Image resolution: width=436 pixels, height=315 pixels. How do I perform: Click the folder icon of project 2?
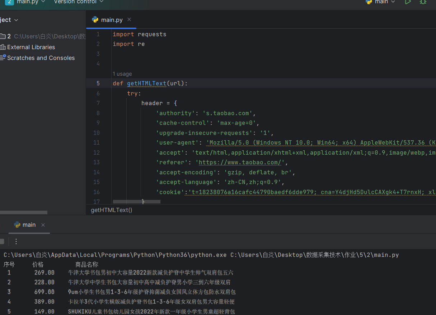(x=3, y=36)
